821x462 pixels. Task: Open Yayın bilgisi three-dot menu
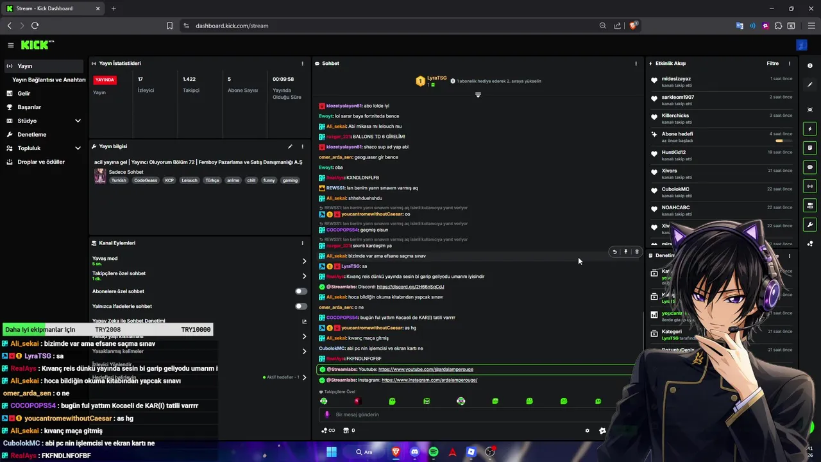pyautogui.click(x=303, y=146)
